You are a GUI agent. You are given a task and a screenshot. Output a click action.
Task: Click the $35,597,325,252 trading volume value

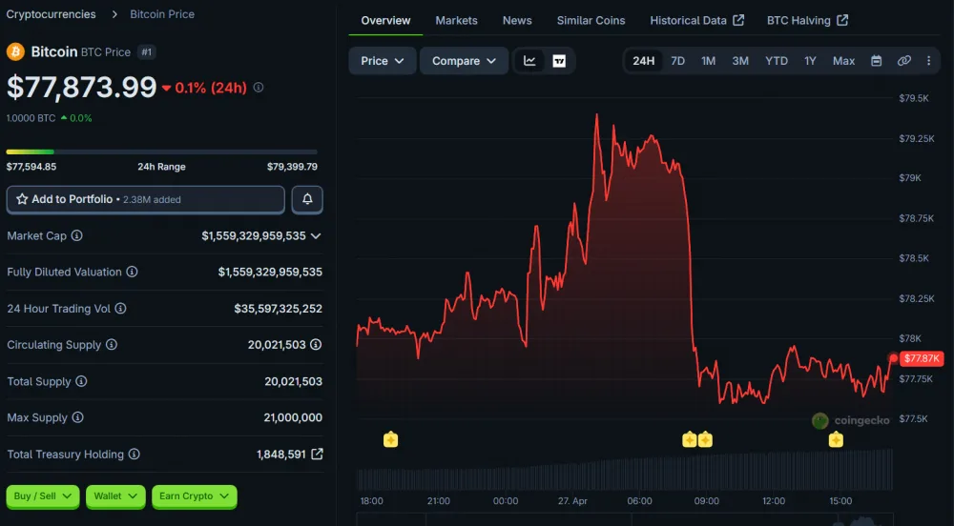coord(278,309)
